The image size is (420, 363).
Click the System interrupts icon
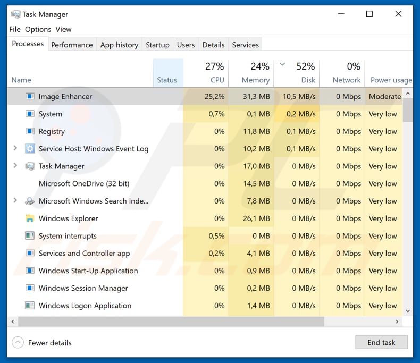[30, 236]
